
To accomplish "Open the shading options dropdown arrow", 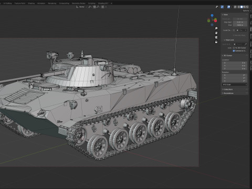I will tap(250, 7).
